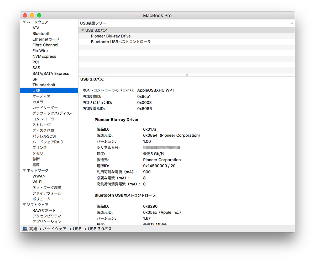This screenshot has height=261, width=315.
Task: Click the computer icon in path bar
Action: (x=25, y=229)
